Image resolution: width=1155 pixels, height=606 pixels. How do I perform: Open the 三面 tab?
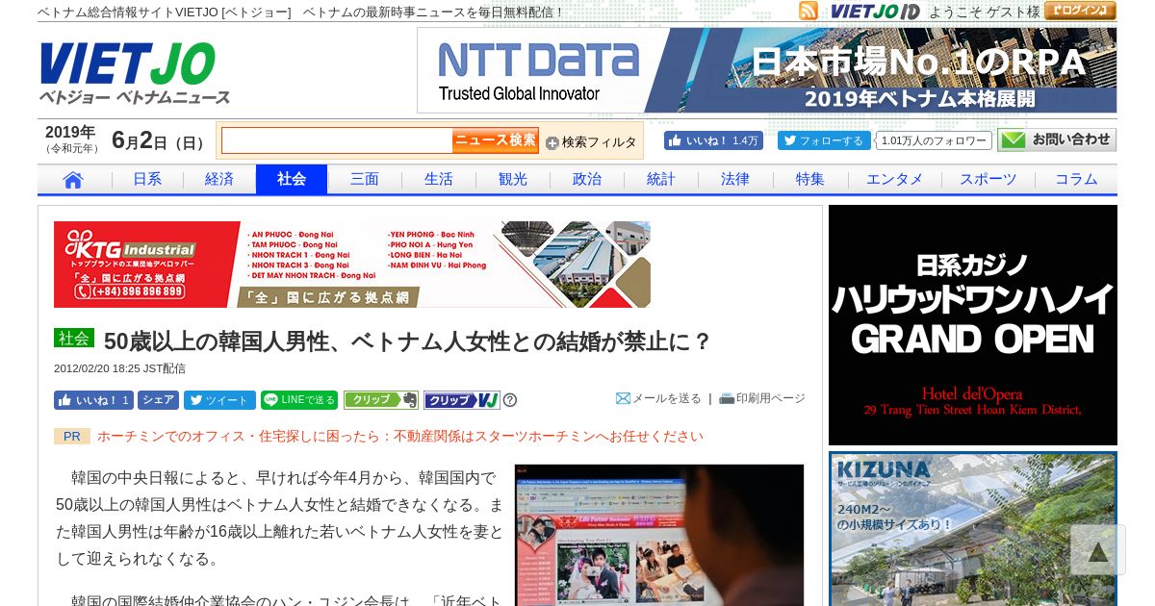(x=365, y=180)
